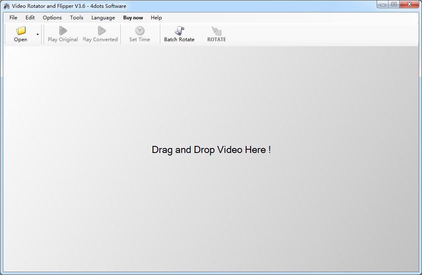Close the Video Rotator and Flipper window
Viewport: 422px width, 275px height.
pyautogui.click(x=410, y=5)
